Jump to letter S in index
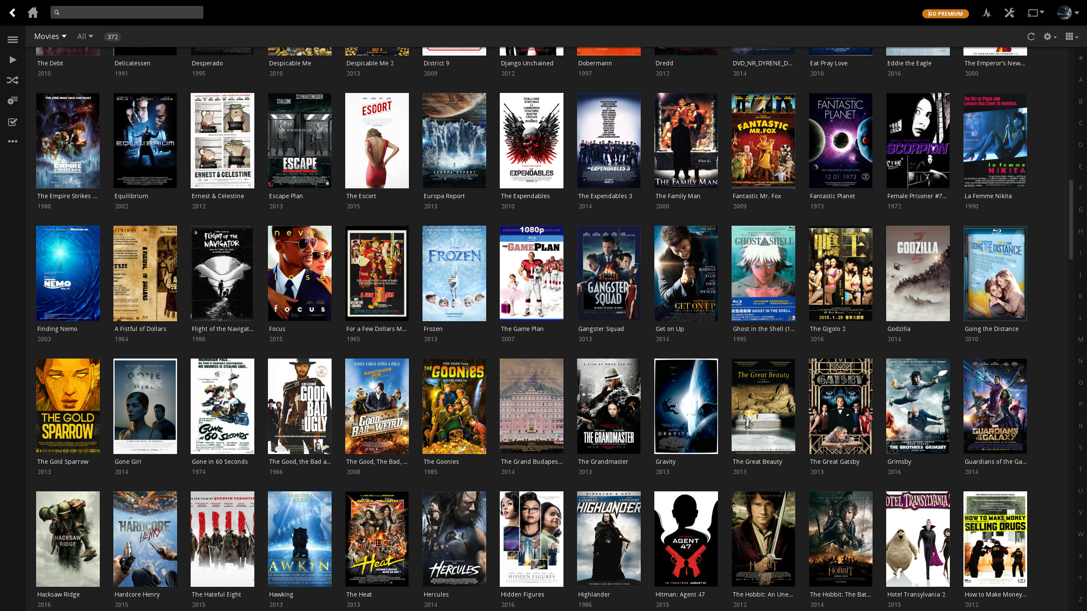This screenshot has height=611, width=1087. coord(1081,448)
